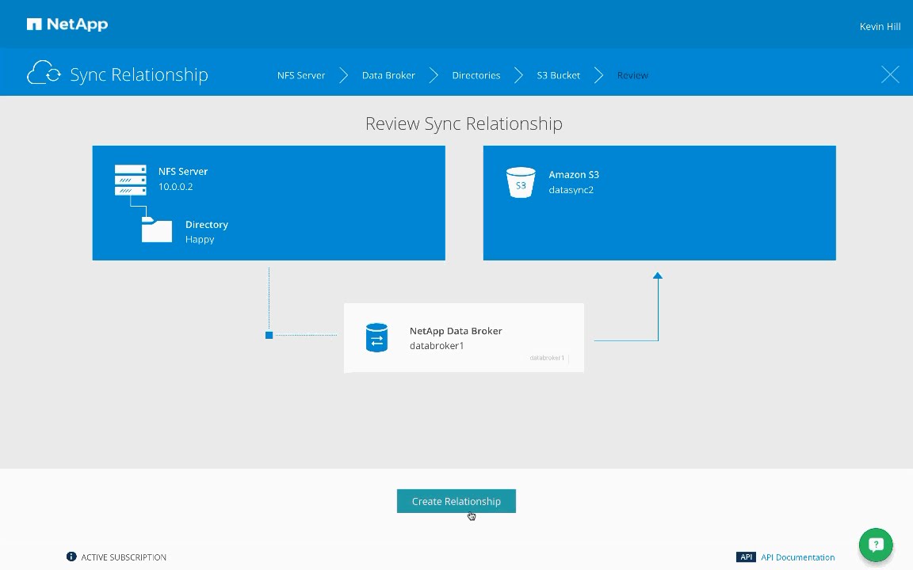Open the green help chat button
Viewport: 913px width, 570px height.
(x=876, y=545)
